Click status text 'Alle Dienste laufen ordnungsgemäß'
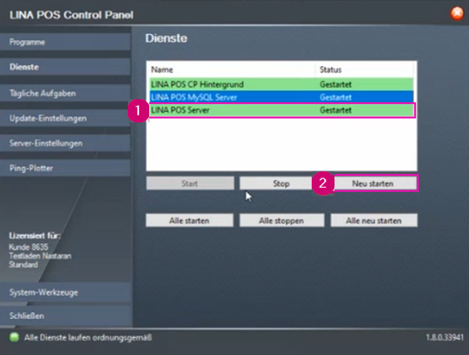 pyautogui.click(x=88, y=337)
